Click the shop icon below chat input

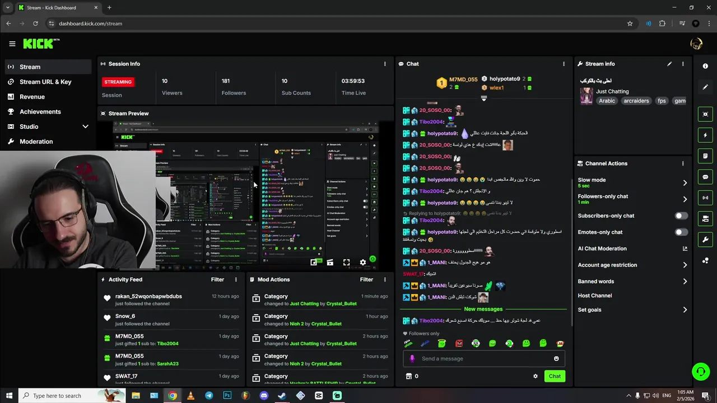(x=409, y=376)
